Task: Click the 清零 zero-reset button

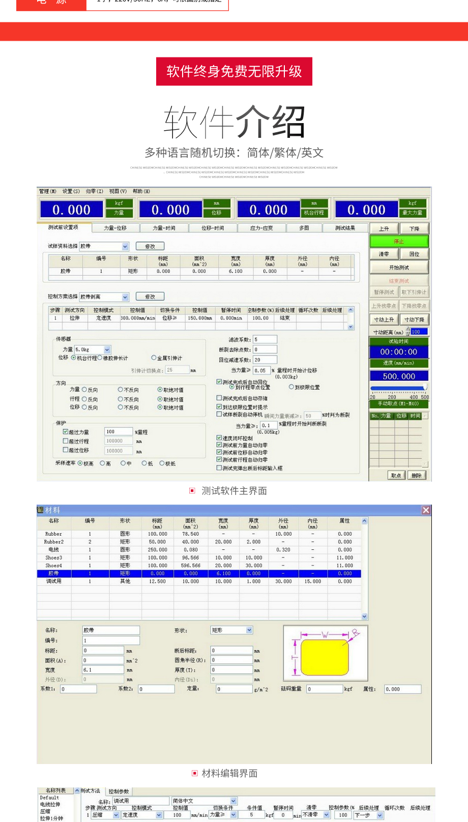Action: pyautogui.click(x=384, y=254)
